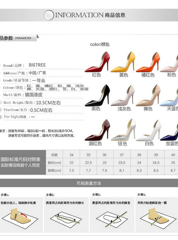Click the 黑色 color label

[x=96, y=108]
